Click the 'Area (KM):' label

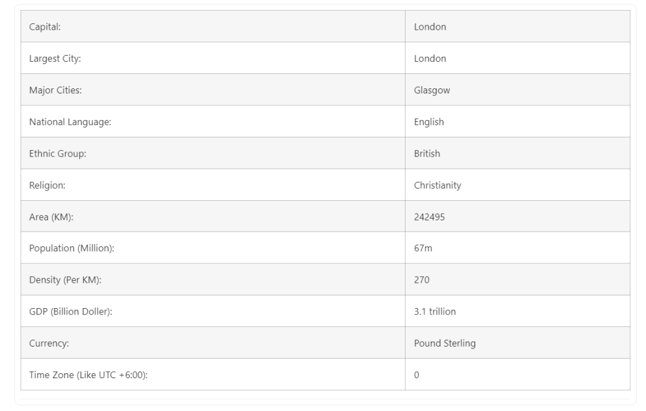pyautogui.click(x=52, y=217)
